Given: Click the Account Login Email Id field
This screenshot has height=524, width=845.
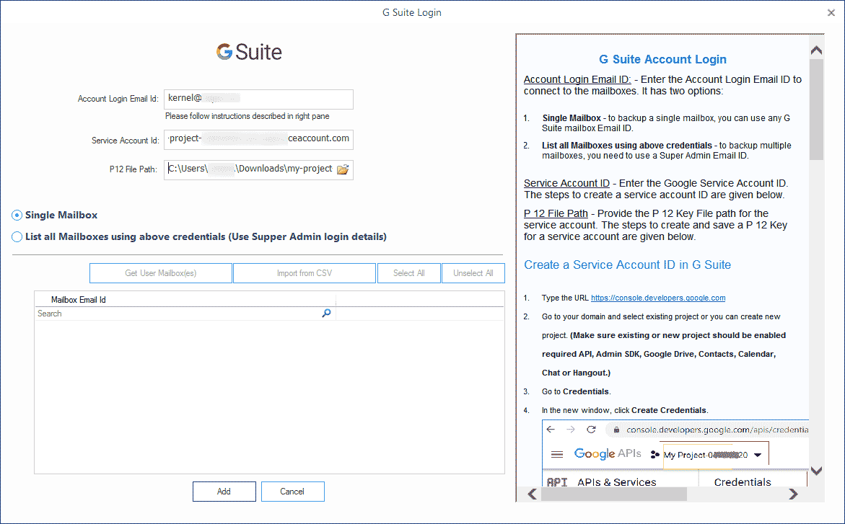Looking at the screenshot, I should (258, 99).
